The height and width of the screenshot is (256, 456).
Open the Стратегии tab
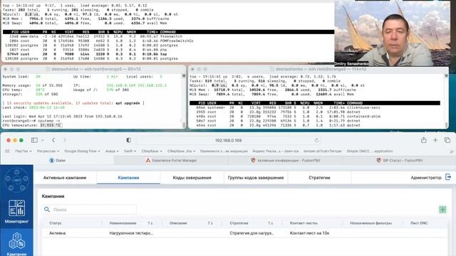[x=319, y=178]
